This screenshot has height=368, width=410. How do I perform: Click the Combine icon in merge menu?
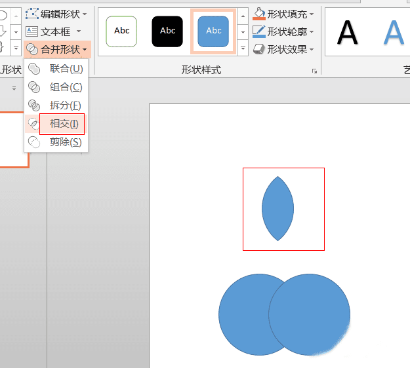tap(34, 87)
